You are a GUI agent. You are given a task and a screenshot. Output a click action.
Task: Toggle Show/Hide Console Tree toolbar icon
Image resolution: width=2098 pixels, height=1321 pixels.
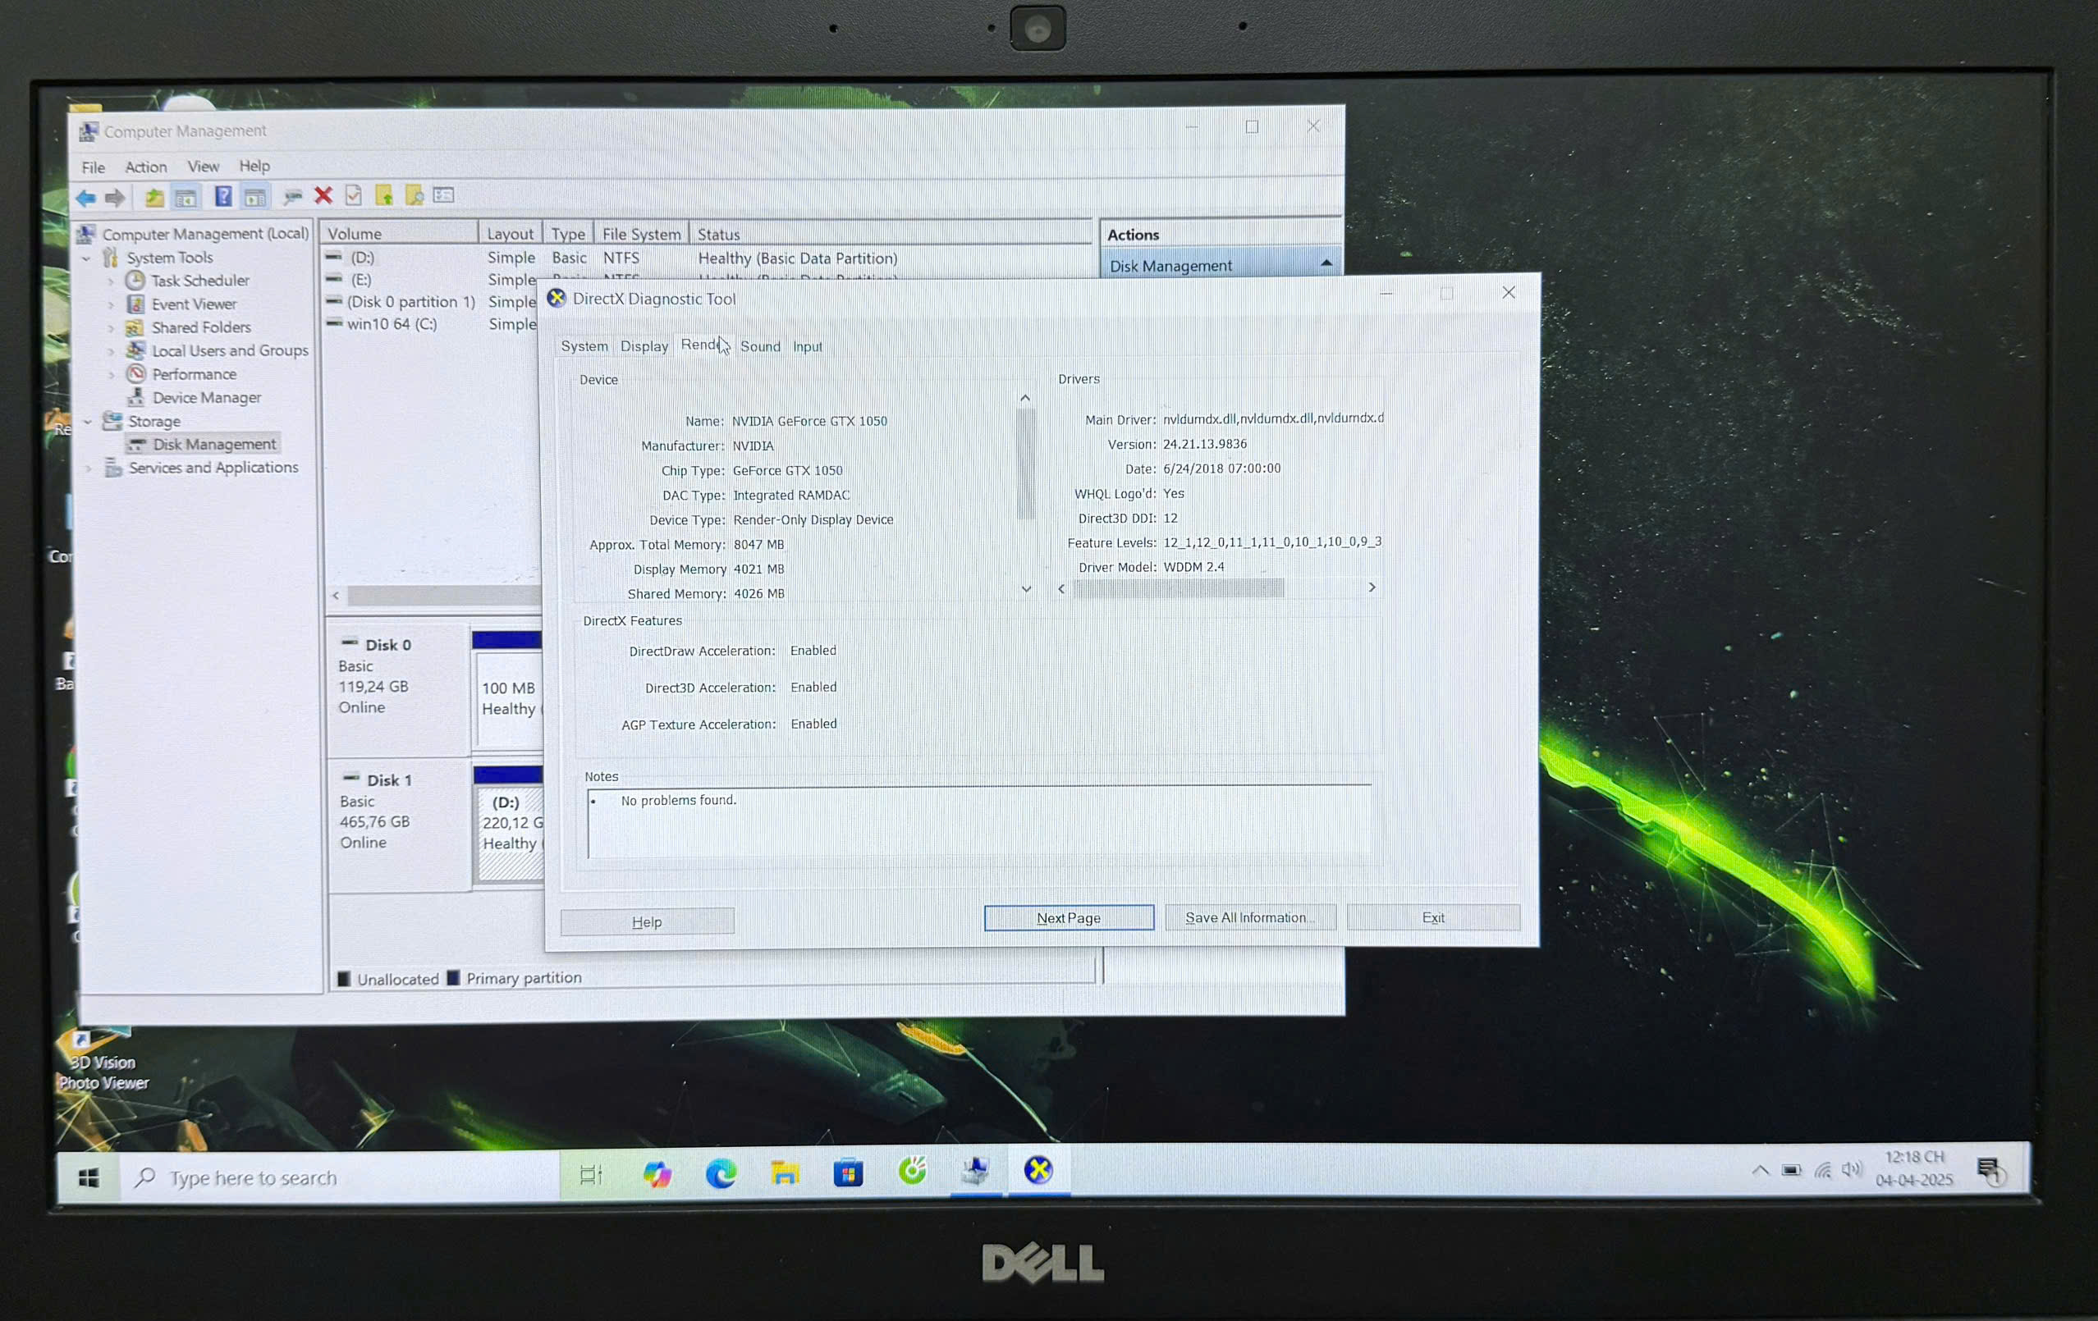(186, 198)
